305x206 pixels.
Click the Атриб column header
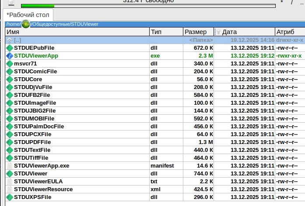click(x=288, y=32)
